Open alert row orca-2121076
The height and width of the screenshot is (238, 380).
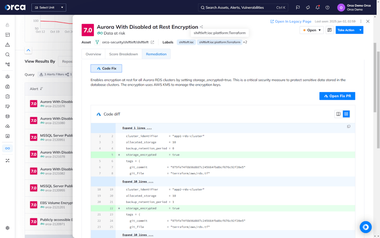[49, 104]
